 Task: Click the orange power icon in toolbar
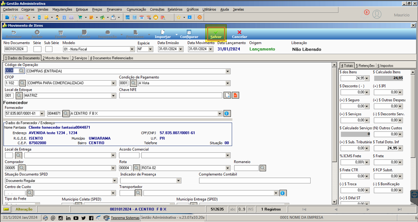(x=200, y=17)
